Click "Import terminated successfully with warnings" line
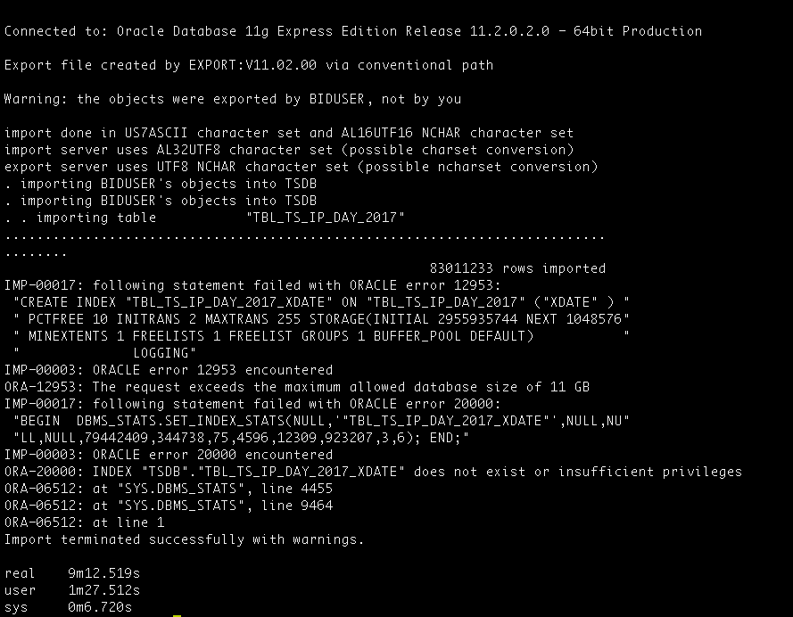The image size is (793, 617). pos(184,539)
